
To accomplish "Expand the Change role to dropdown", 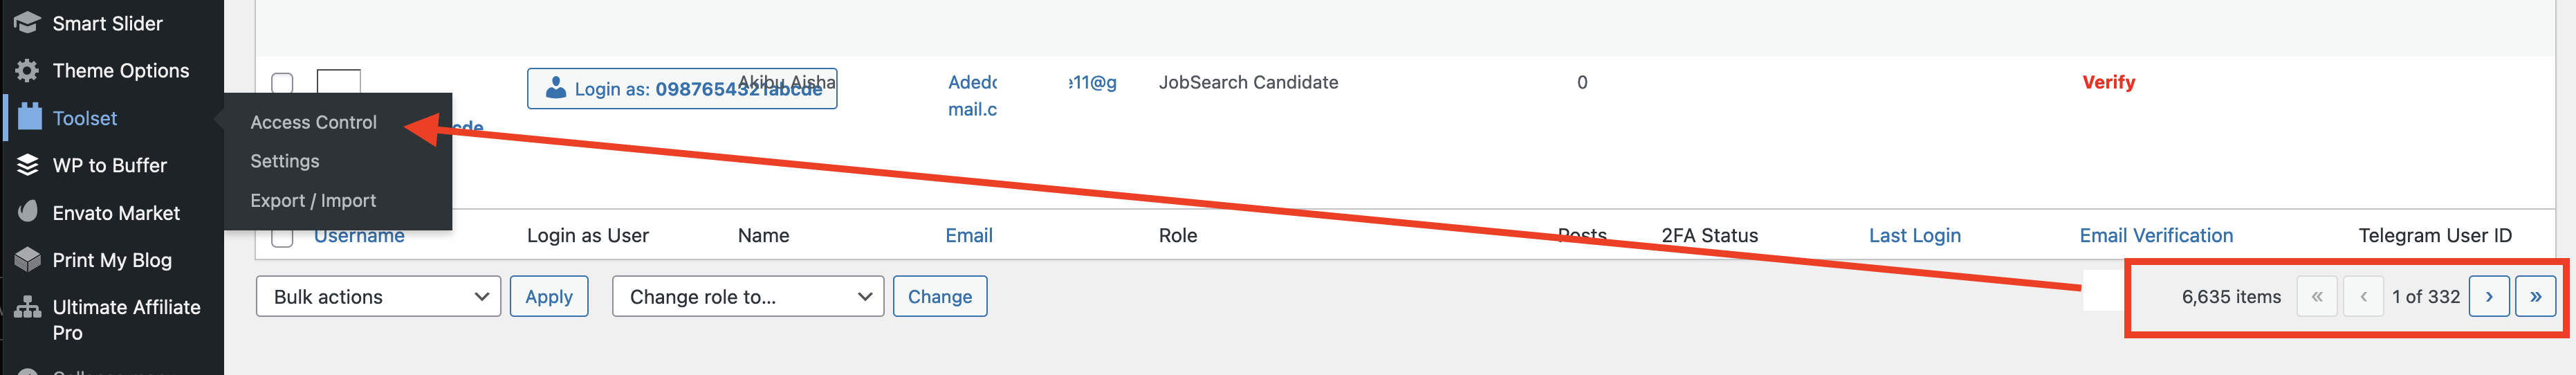I will (747, 296).
